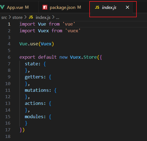This screenshot has height=141, width=147.
Task: Place cursor on 'vuex' import string
Action: point(73,31)
